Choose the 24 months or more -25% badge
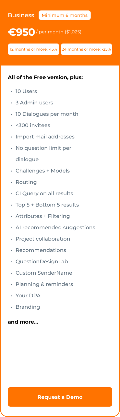The image size is (120, 417). tap(86, 49)
